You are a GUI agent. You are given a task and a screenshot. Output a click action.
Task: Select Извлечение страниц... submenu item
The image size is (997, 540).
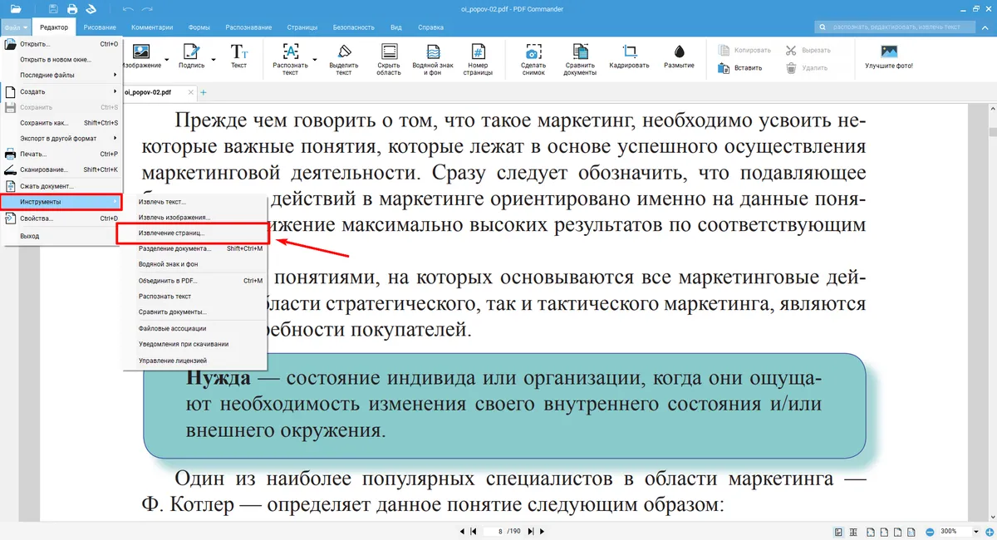195,233
